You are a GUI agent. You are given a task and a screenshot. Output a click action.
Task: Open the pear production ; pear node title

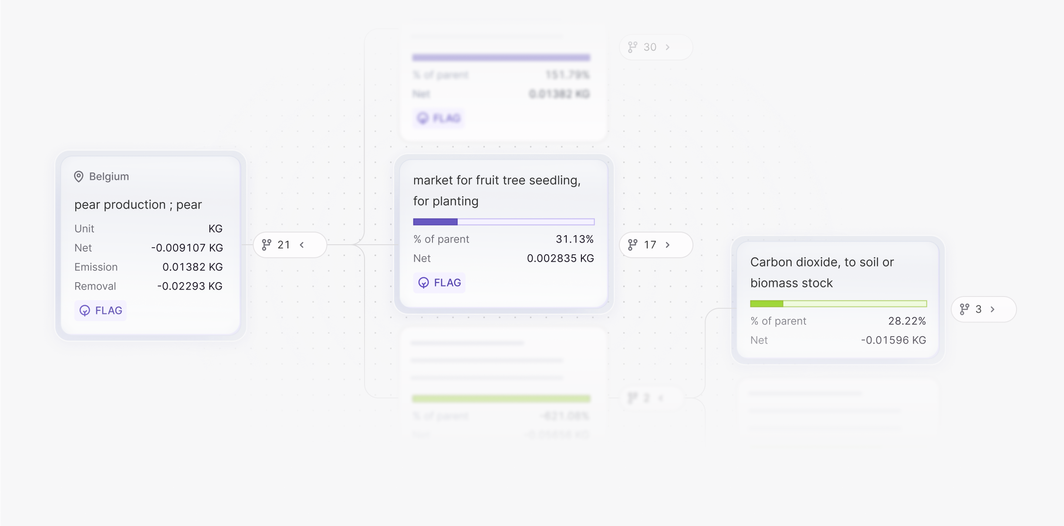(x=138, y=205)
